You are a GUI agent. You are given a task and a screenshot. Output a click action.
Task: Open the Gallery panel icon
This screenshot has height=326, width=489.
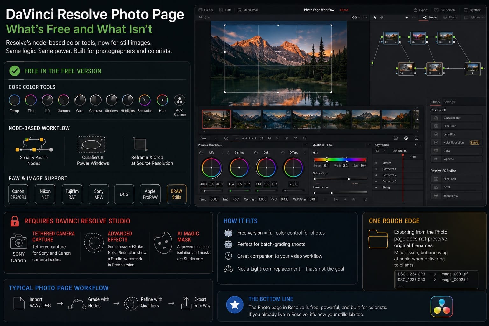201,10
